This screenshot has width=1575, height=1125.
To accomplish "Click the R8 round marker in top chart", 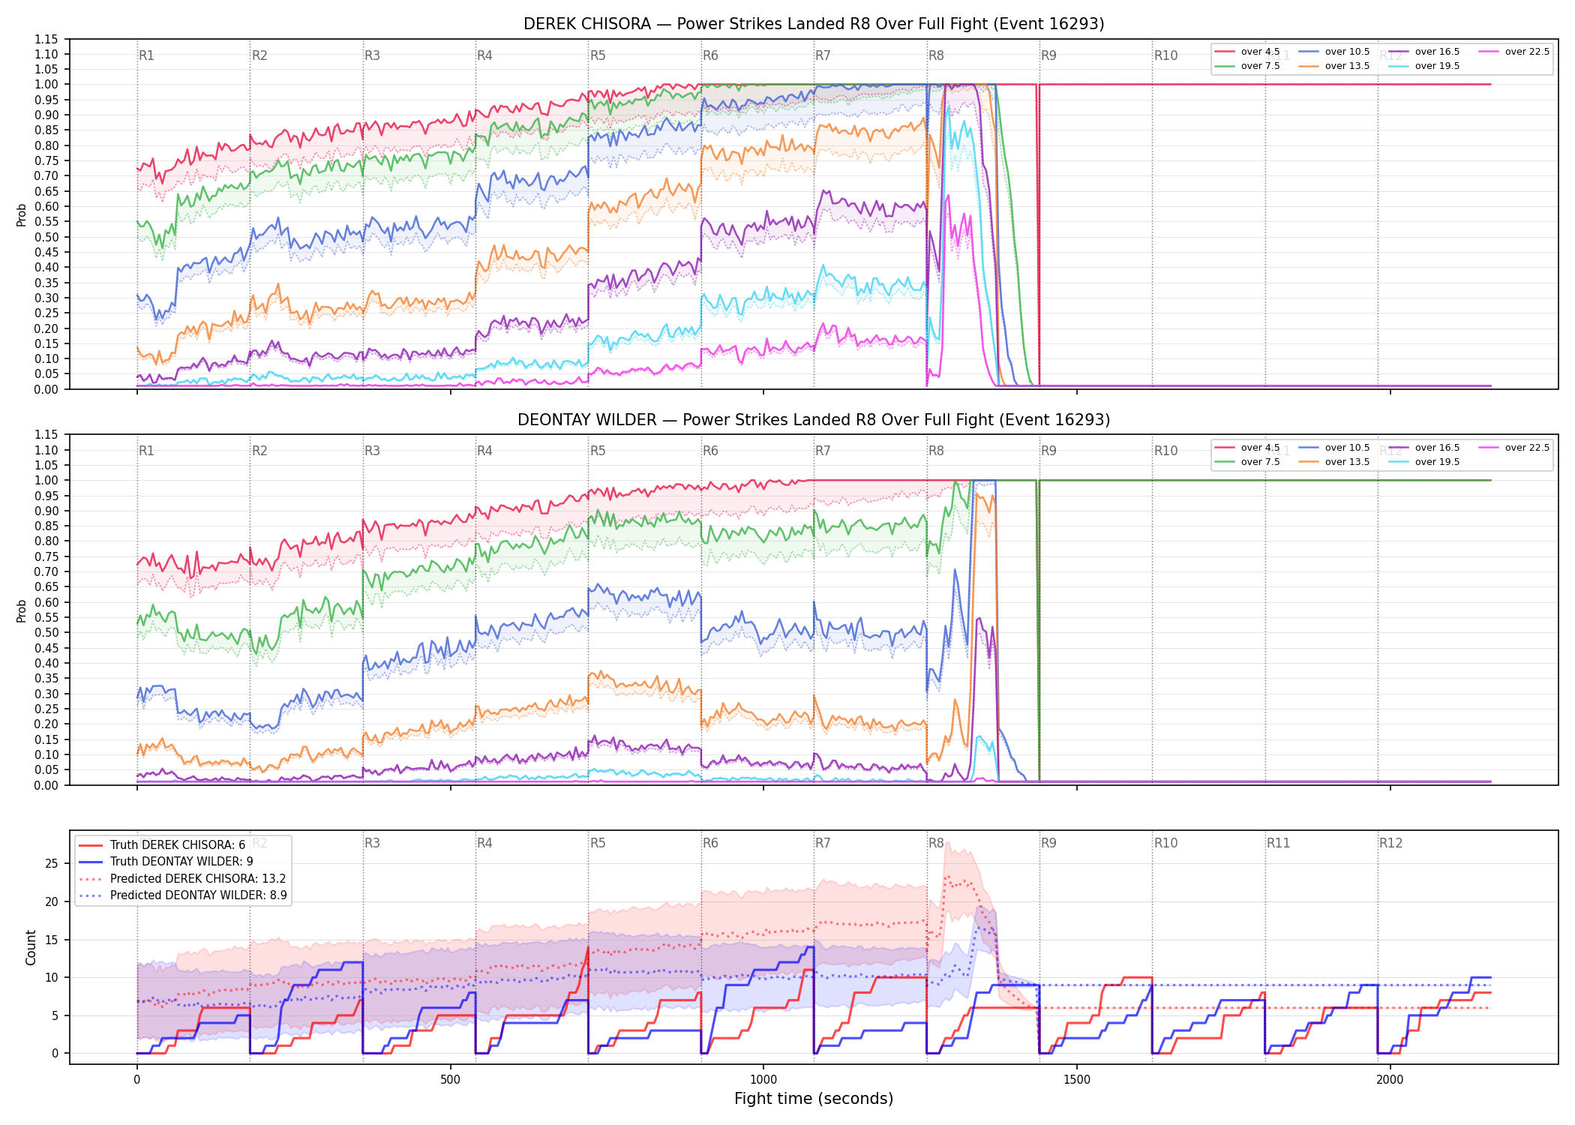I will (936, 55).
